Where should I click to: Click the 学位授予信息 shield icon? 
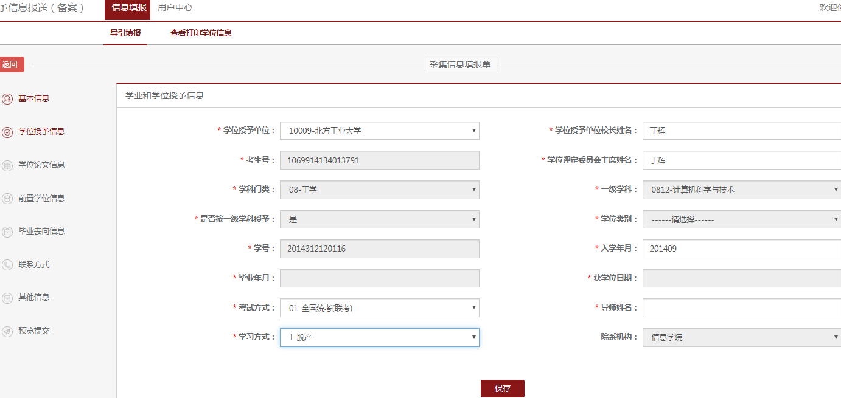7,132
